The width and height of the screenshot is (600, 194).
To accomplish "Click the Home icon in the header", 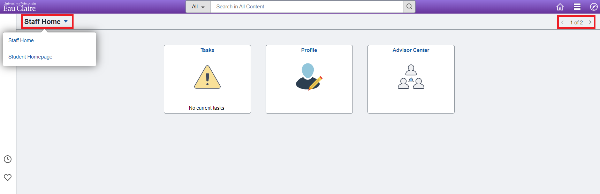I will tap(560, 7).
